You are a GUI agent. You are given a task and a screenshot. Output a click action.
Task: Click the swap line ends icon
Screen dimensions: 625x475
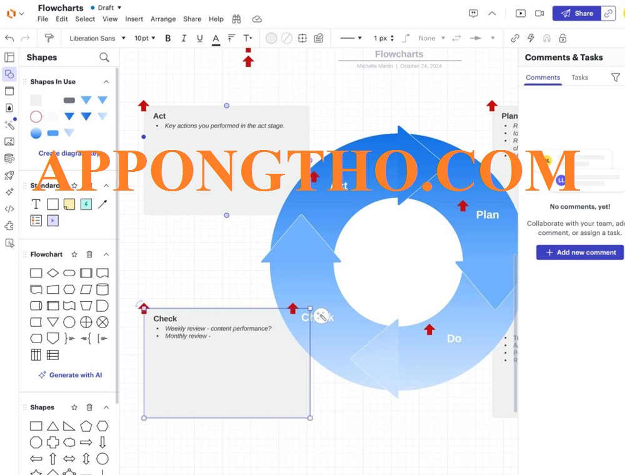pos(456,38)
